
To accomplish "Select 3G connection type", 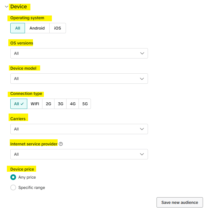I will [60, 104].
